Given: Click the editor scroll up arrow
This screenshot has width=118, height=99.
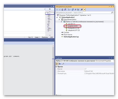Looking at the screenshot, I should click(x=50, y=11).
